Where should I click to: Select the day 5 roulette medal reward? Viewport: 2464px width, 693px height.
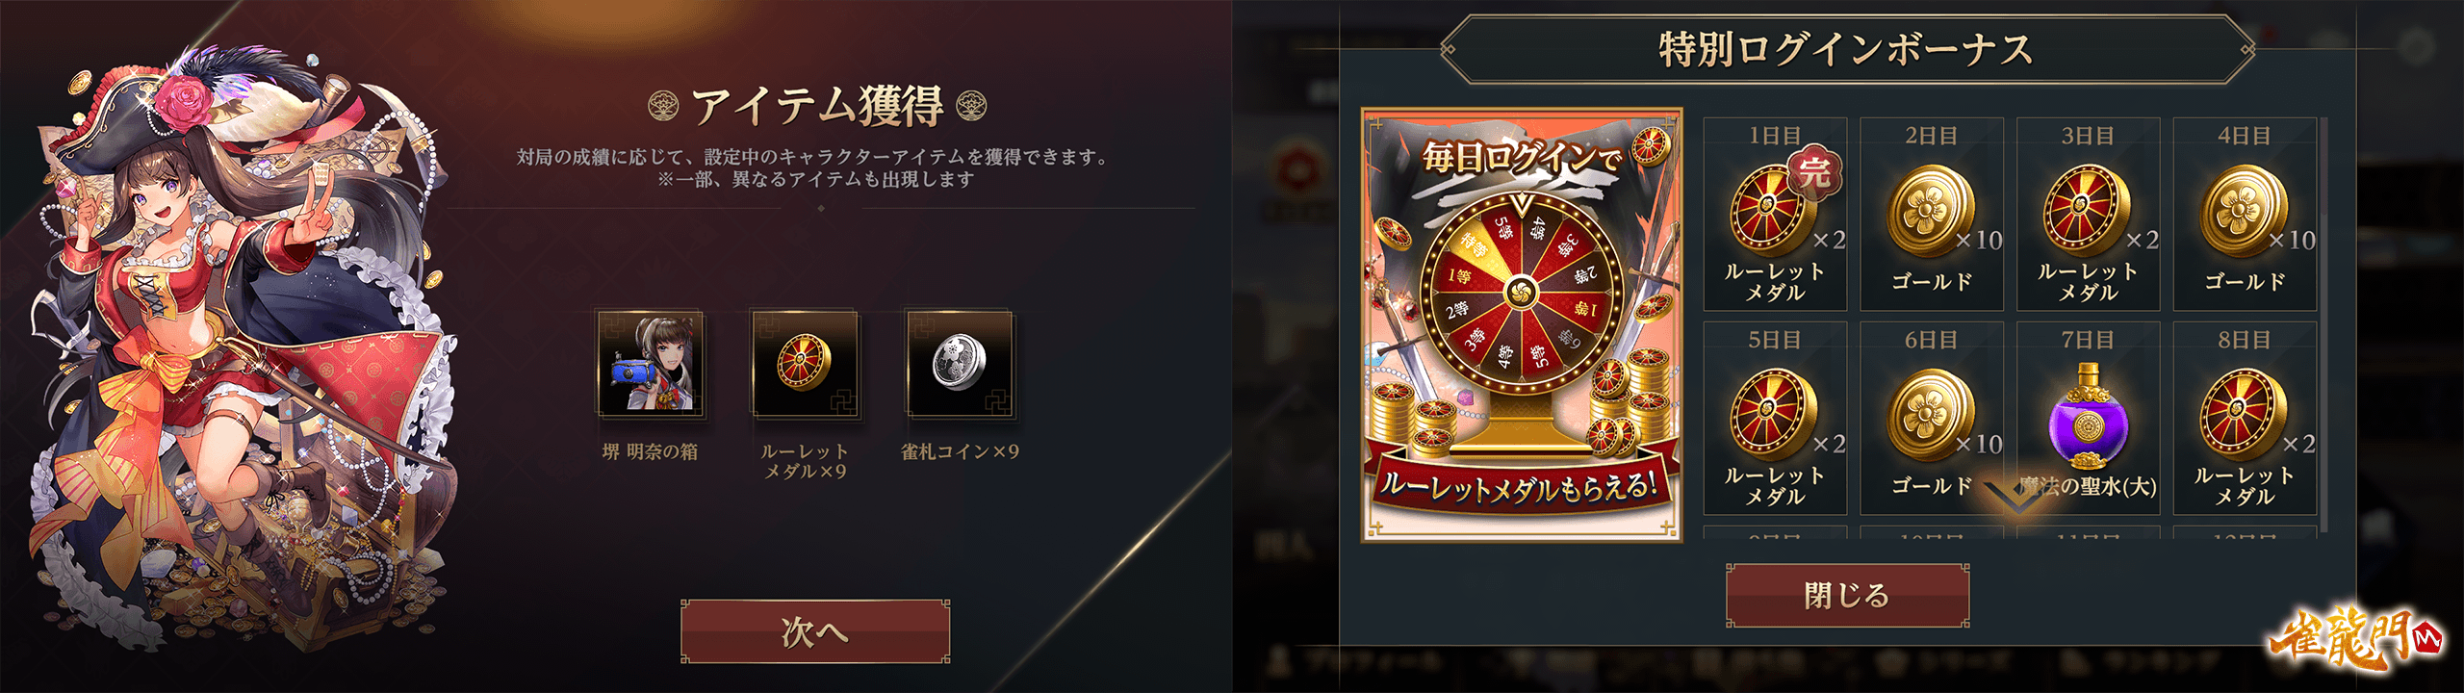[x=1775, y=418]
